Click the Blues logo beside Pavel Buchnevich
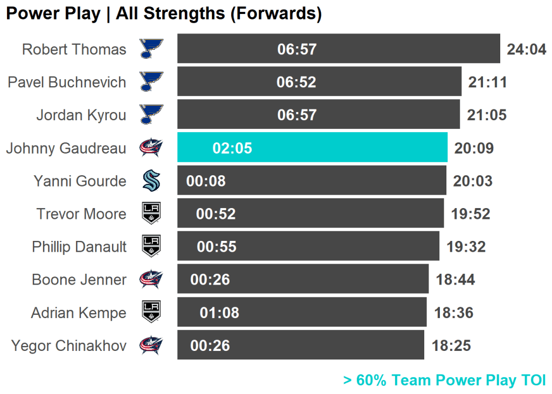552x394 pixels. [x=151, y=82]
